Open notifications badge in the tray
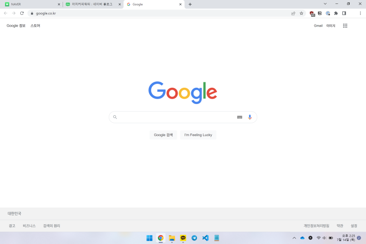Image resolution: width=366 pixels, height=244 pixels. (x=359, y=238)
